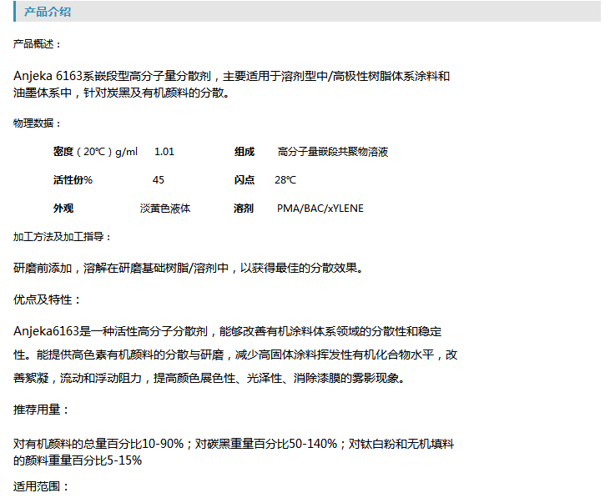
Task: Select the 高分子量嵌段共聚物溶液 value
Action: tap(332, 152)
